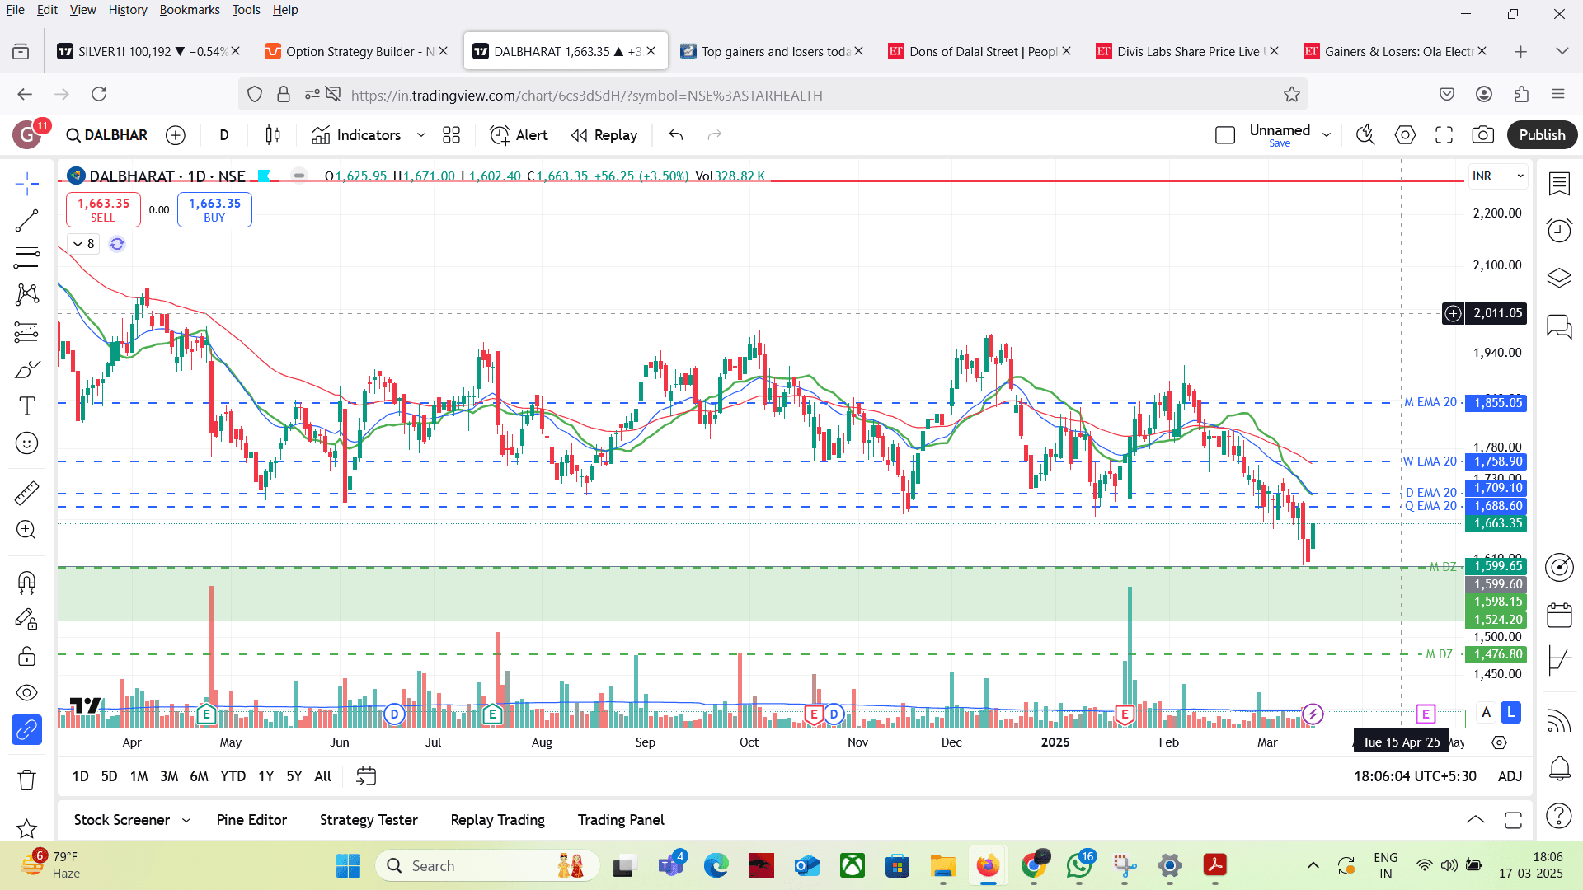The image size is (1583, 890).
Task: Expand the Stock Screener dropdown chevron
Action: coord(186,820)
